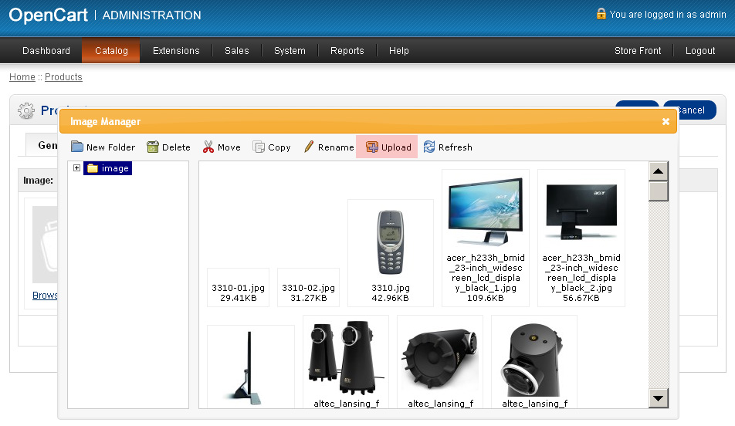
Task: Go to Store Front
Action: tap(638, 51)
